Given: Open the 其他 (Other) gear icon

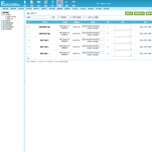Looking at the screenshot, I should pyautogui.click(x=74, y=3).
